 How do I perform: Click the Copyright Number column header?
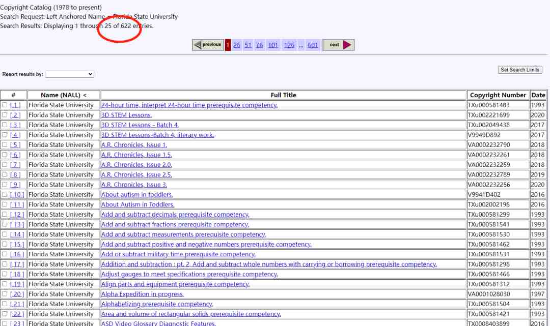(x=498, y=95)
